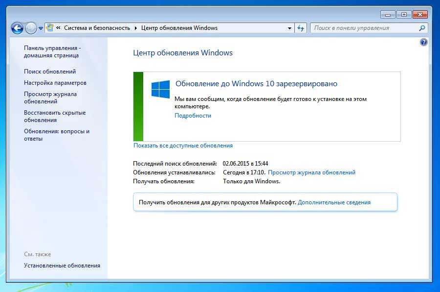Click the Подробности link
440x292 pixels.
point(193,116)
